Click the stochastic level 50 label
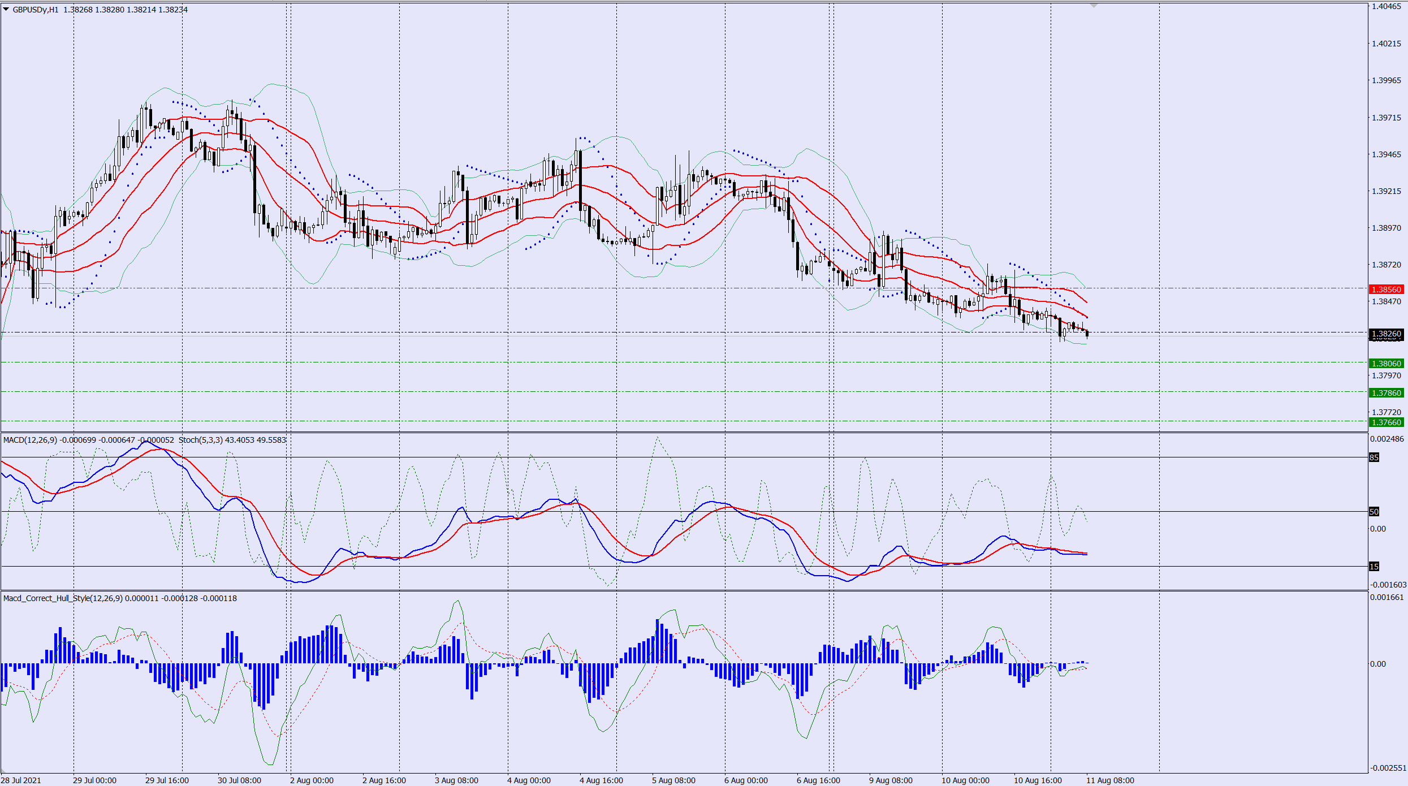Screen dimensions: 1408x786 click(x=1374, y=512)
